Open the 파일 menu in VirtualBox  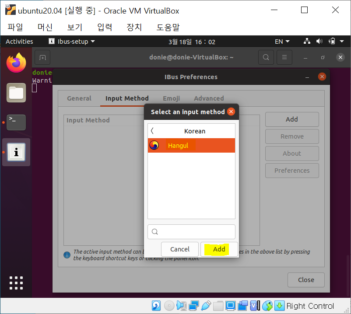(x=15, y=27)
